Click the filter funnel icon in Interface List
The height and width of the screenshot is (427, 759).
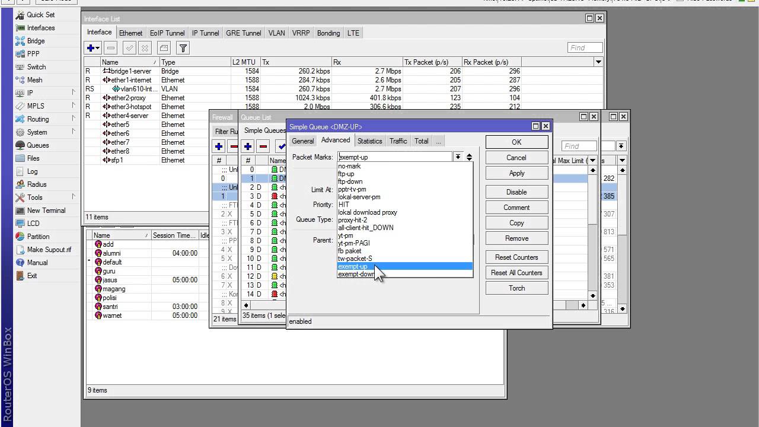pyautogui.click(x=183, y=48)
